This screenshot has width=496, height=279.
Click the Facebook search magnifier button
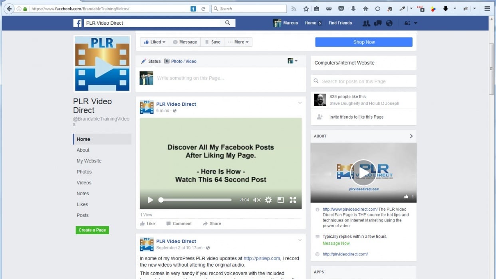coord(228,23)
